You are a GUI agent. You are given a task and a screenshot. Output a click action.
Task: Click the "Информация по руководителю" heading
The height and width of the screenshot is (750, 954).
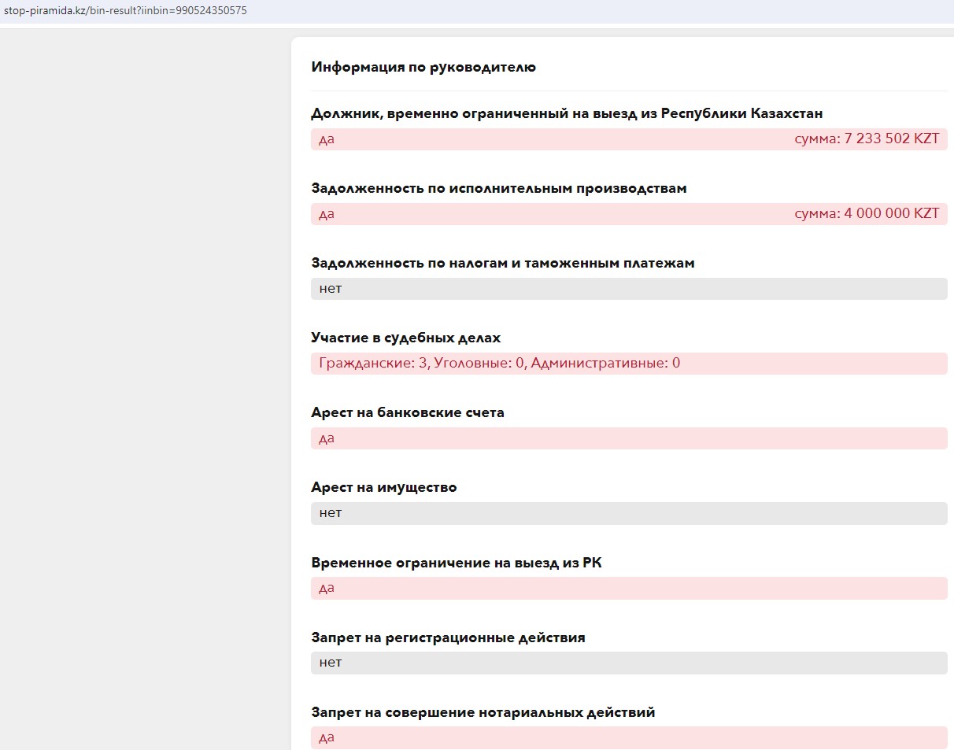tap(423, 67)
